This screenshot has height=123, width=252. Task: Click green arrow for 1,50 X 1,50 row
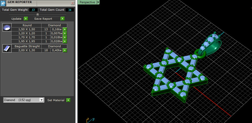(x=65, y=29)
